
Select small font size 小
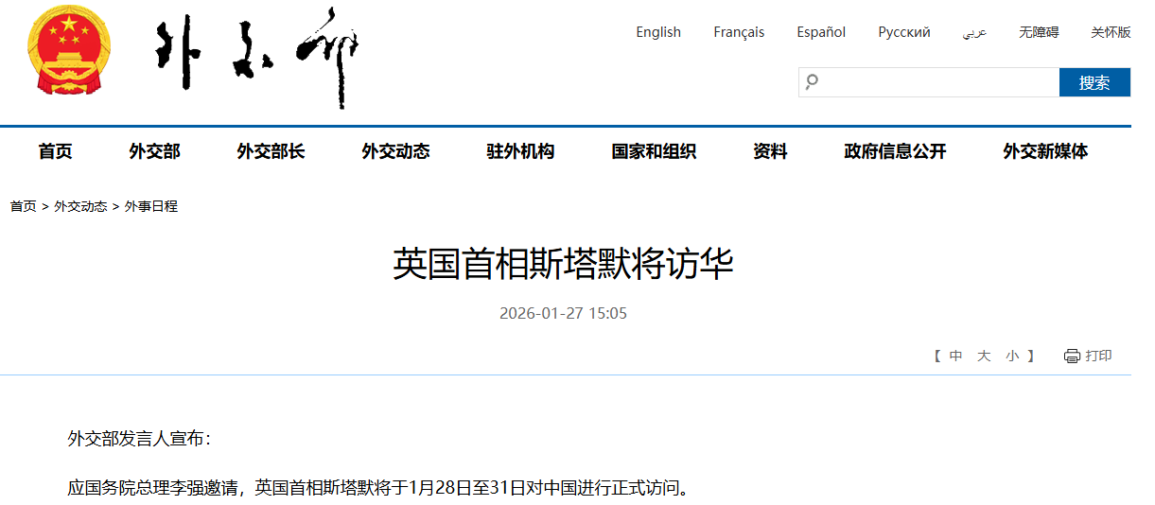[1012, 357]
